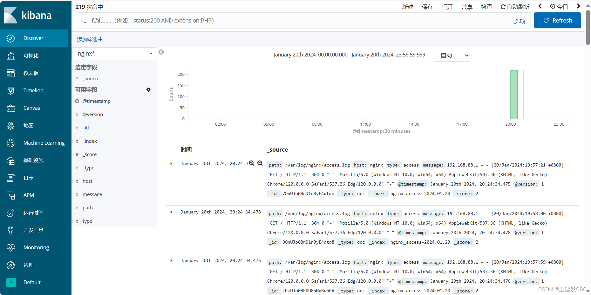Click the 219 次命中 hit count
Viewport: 591px width, 295px height.
pyautogui.click(x=89, y=7)
